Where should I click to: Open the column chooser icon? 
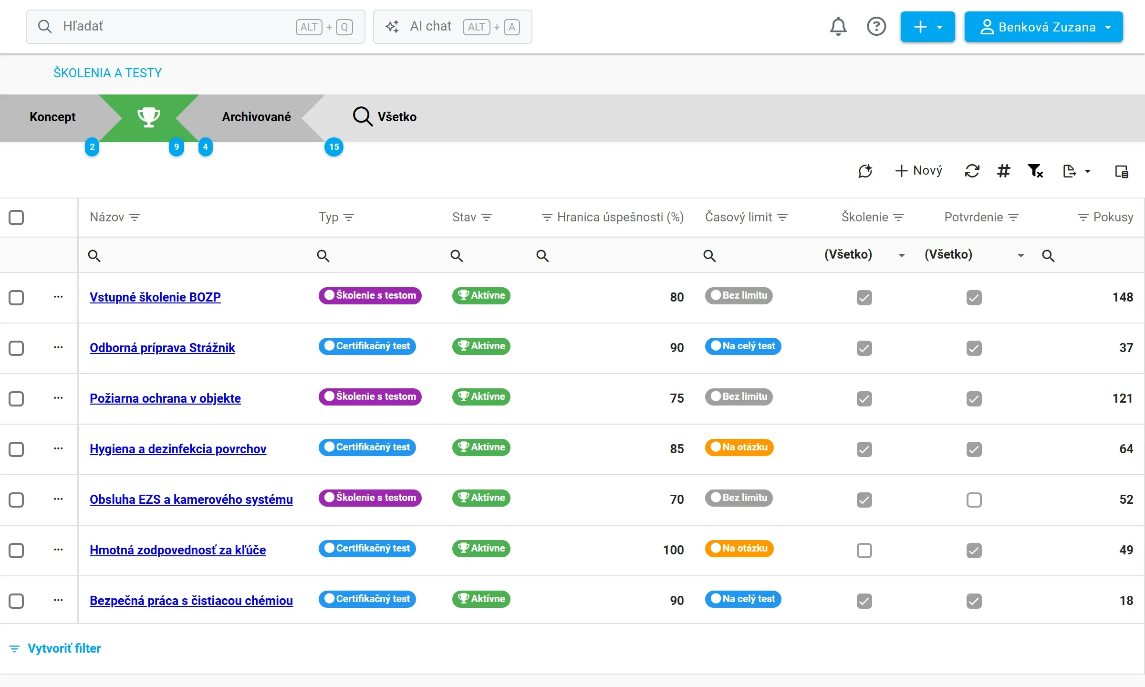(1122, 171)
